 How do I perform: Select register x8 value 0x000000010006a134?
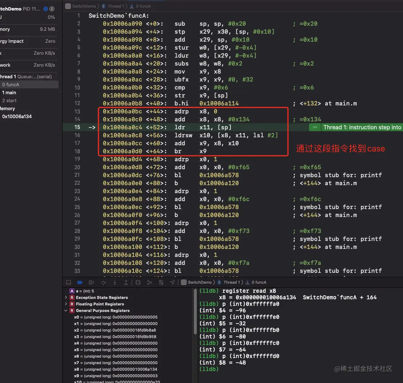click(135, 369)
